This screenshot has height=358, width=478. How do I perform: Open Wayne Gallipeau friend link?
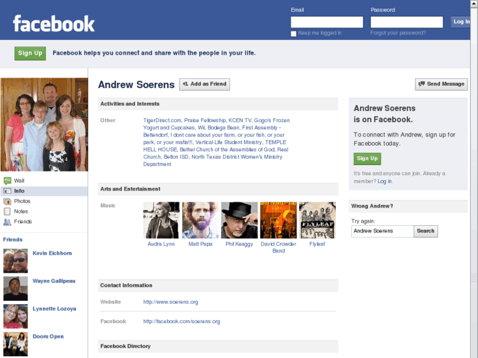(54, 281)
